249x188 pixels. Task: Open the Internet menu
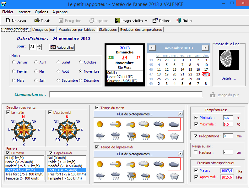24,12
